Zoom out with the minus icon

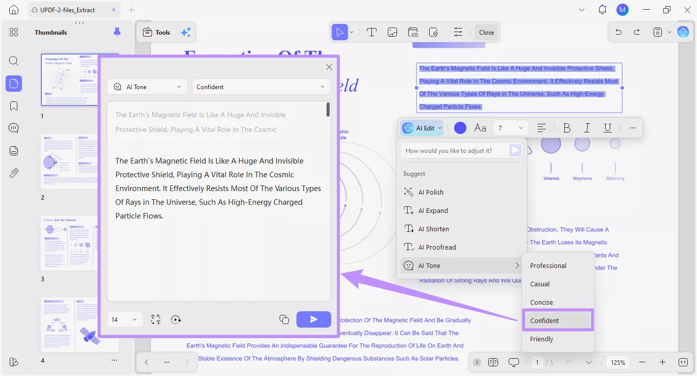point(642,362)
